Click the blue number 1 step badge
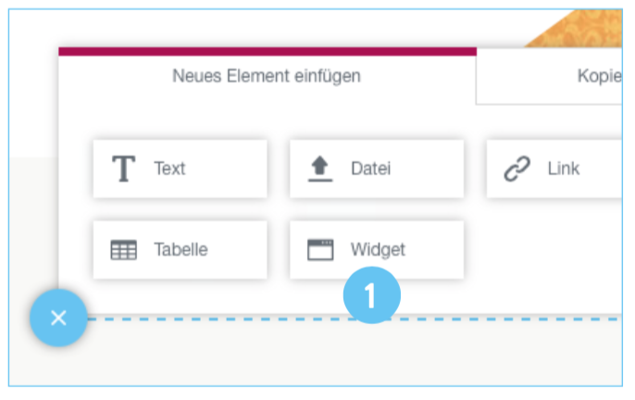Screen dimensions: 635x400 coord(371,297)
